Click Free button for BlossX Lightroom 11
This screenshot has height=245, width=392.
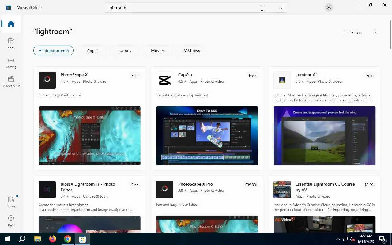tap(135, 185)
